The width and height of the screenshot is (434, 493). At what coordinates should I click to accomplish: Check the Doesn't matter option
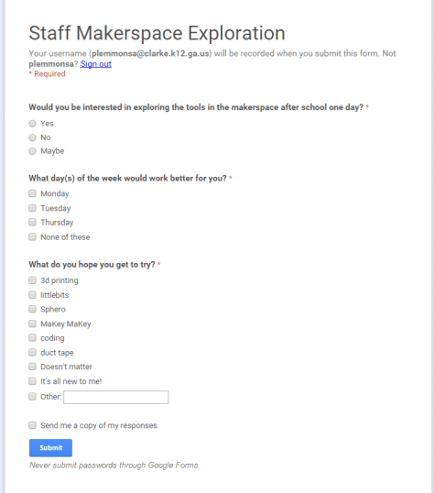click(x=32, y=367)
